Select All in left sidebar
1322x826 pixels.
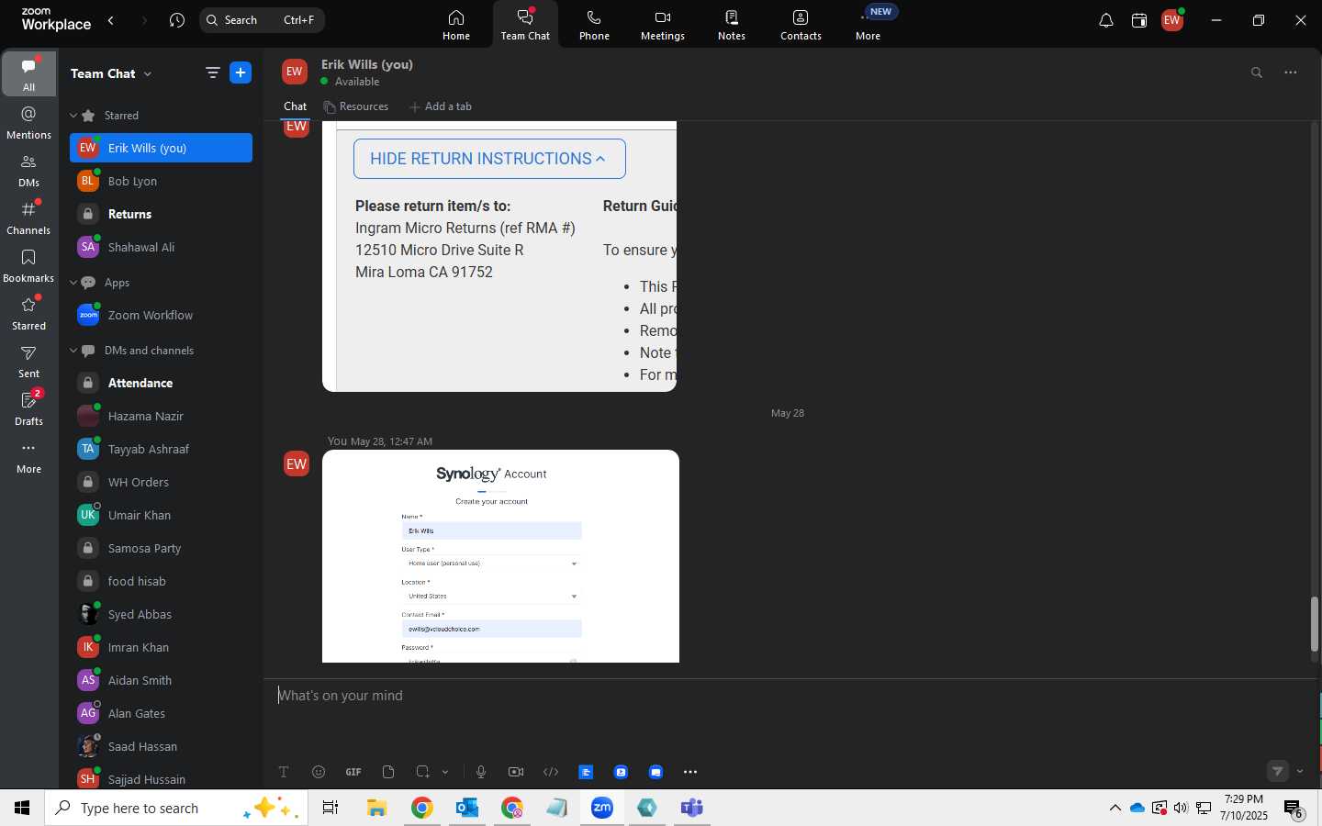point(29,73)
